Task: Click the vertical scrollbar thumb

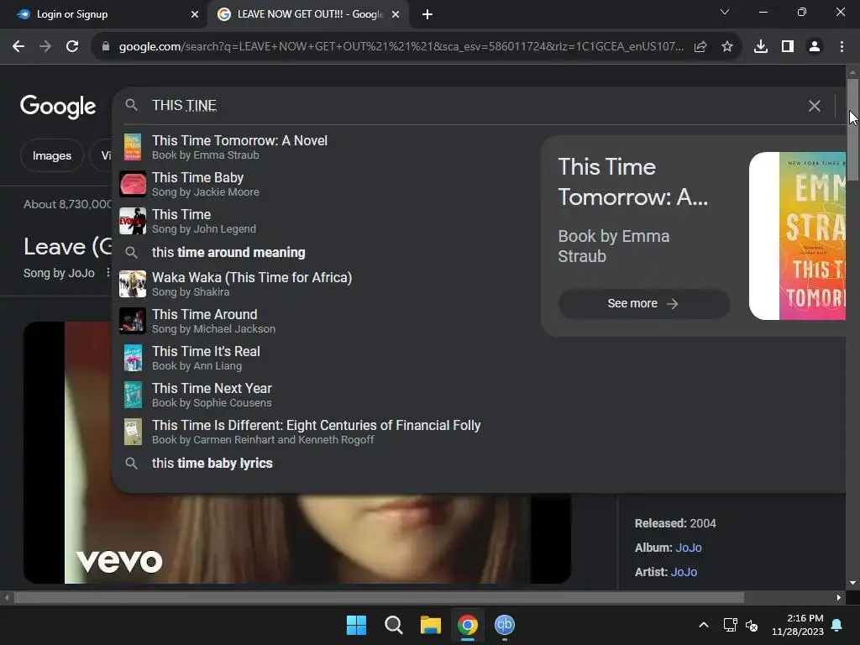Action: [x=852, y=129]
